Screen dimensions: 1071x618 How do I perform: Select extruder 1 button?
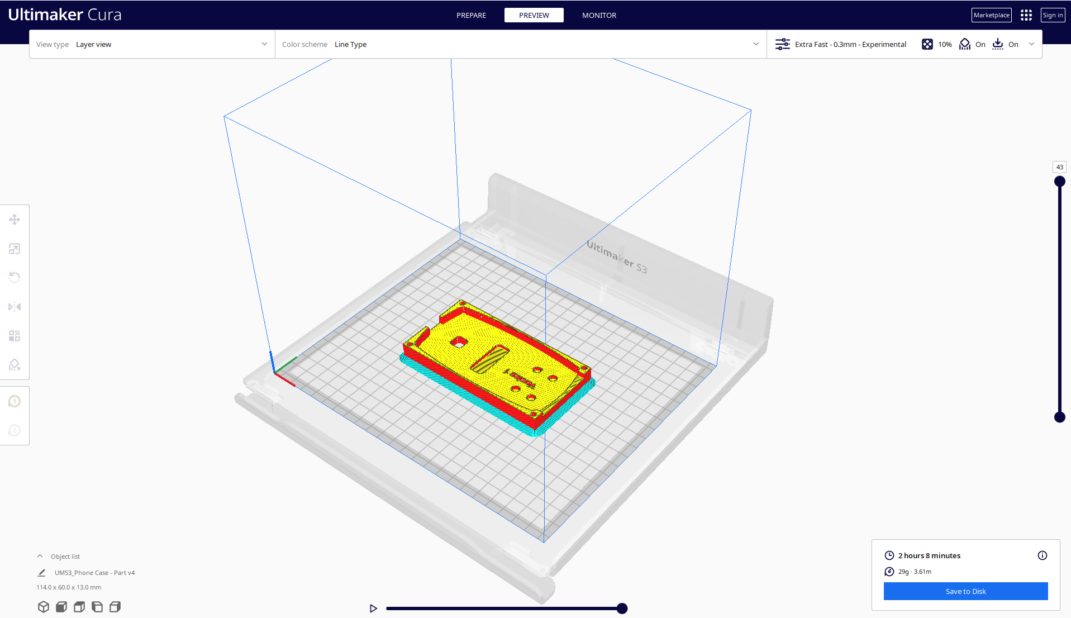[15, 401]
